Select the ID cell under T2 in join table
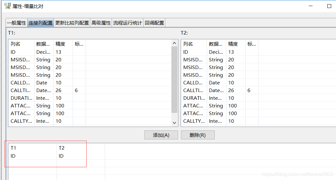The height and width of the screenshot is (180, 336). (x=81, y=156)
